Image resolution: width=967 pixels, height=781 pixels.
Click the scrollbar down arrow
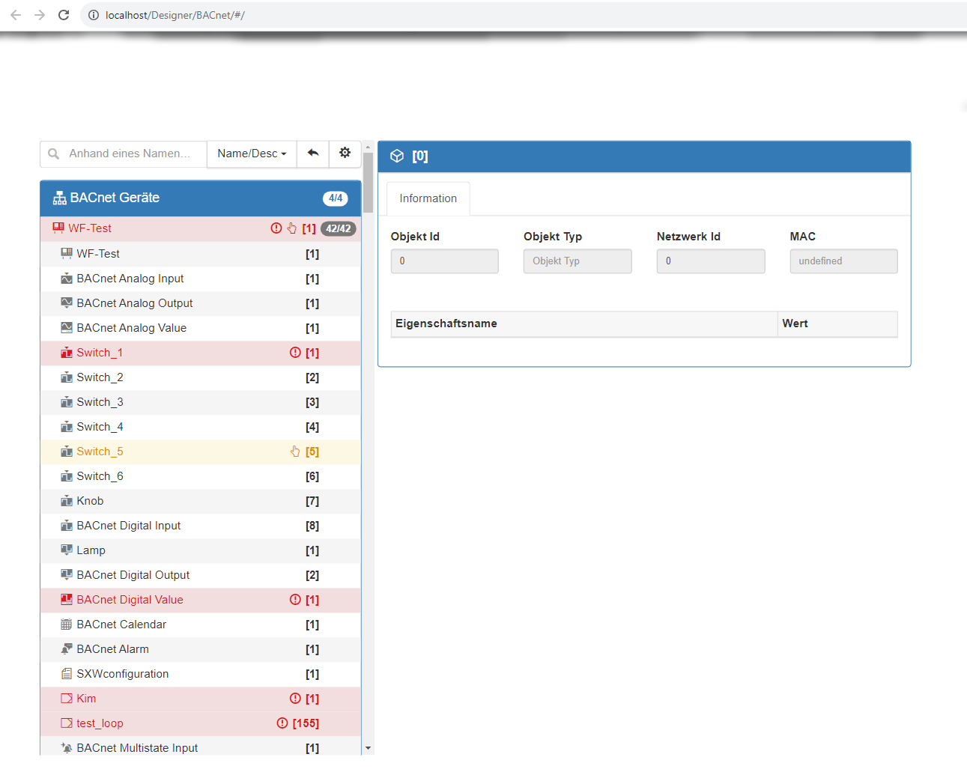[368, 748]
